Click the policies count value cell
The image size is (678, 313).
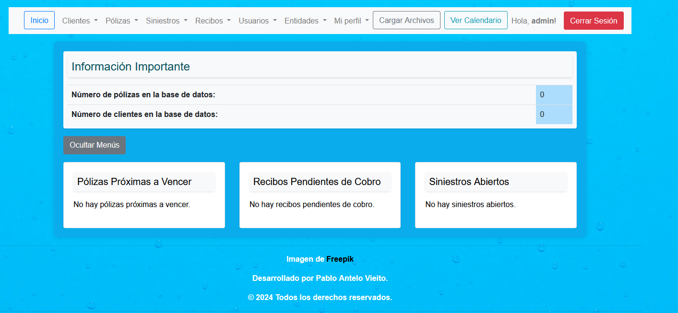(x=554, y=95)
